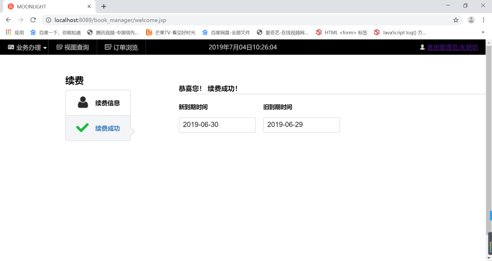The image size is (492, 261).
Task: Click the site info icon in address bar
Action: click(48, 20)
